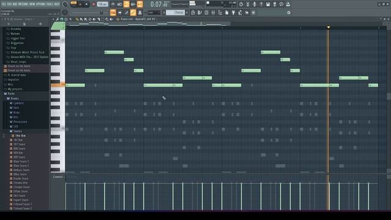Toggle typing keyboard to piano button
Viewport: 391px width, 220px height.
click(113, 12)
